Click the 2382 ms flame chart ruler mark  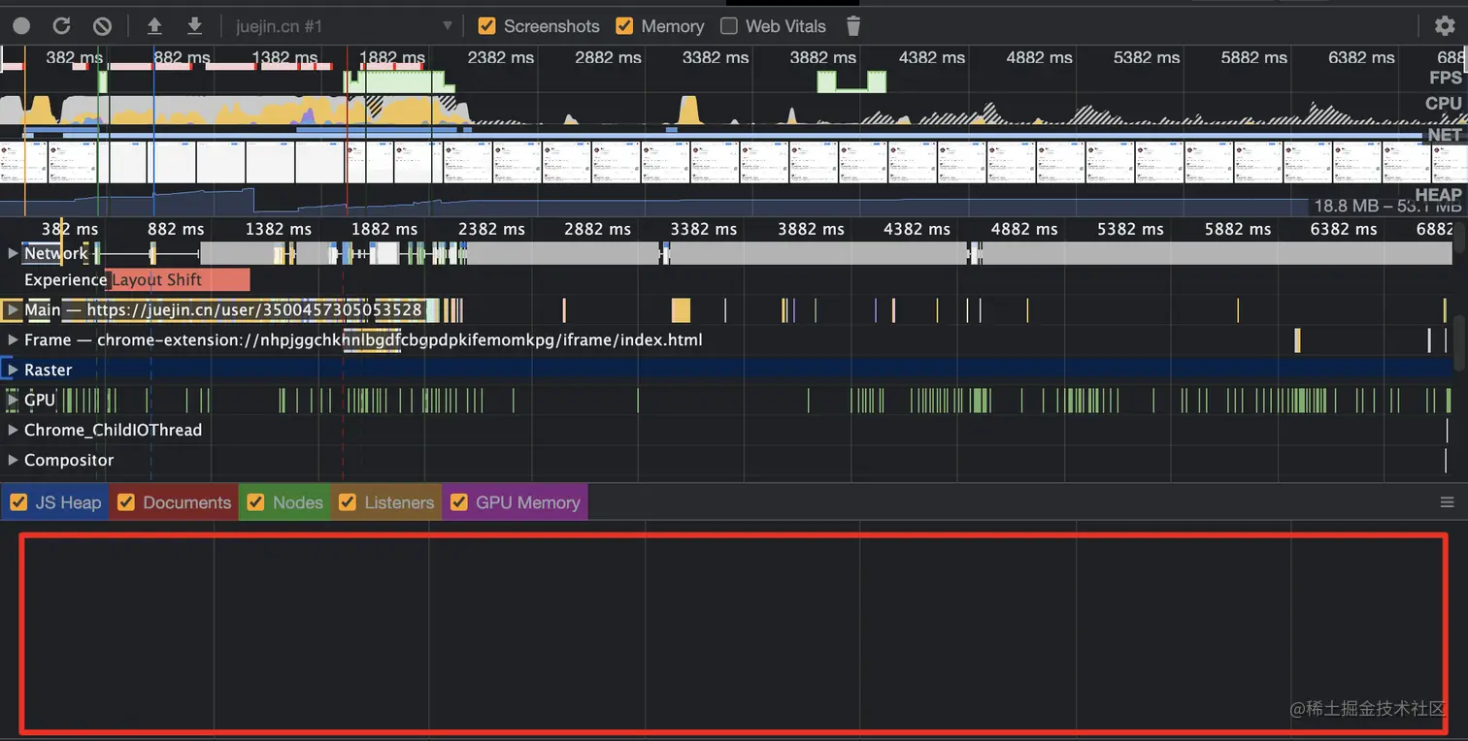tap(491, 230)
